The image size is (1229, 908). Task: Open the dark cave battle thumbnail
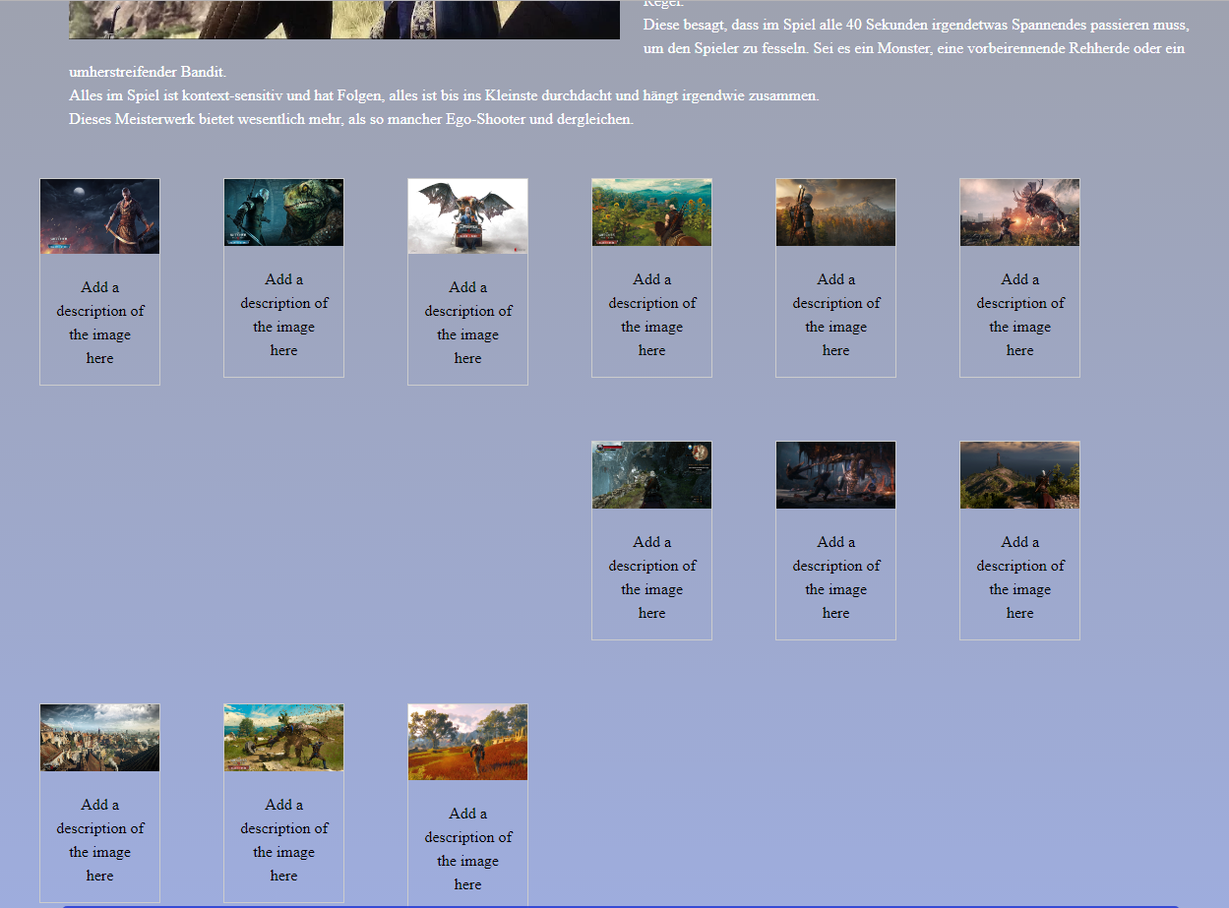pos(835,475)
